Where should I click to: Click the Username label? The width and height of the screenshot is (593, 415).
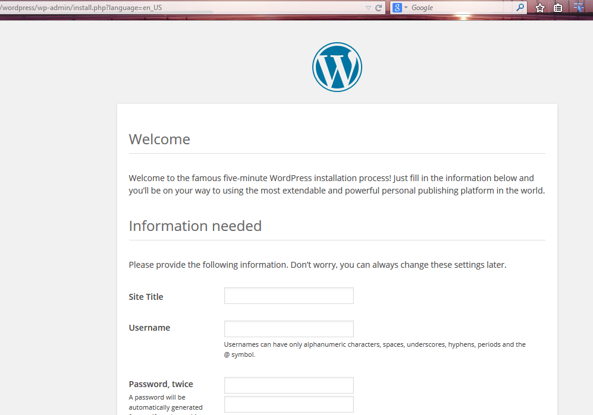click(x=149, y=328)
